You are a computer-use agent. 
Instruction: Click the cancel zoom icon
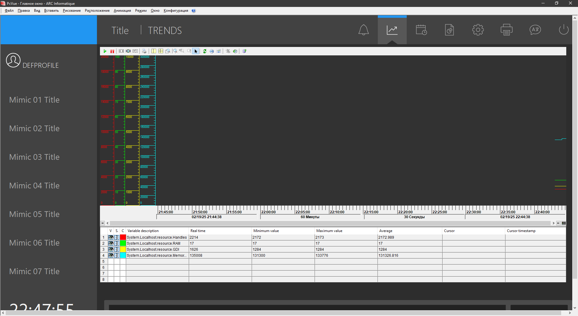[x=189, y=51]
